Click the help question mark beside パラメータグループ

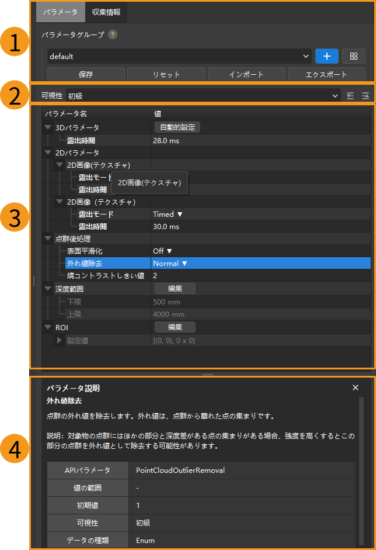click(x=113, y=34)
